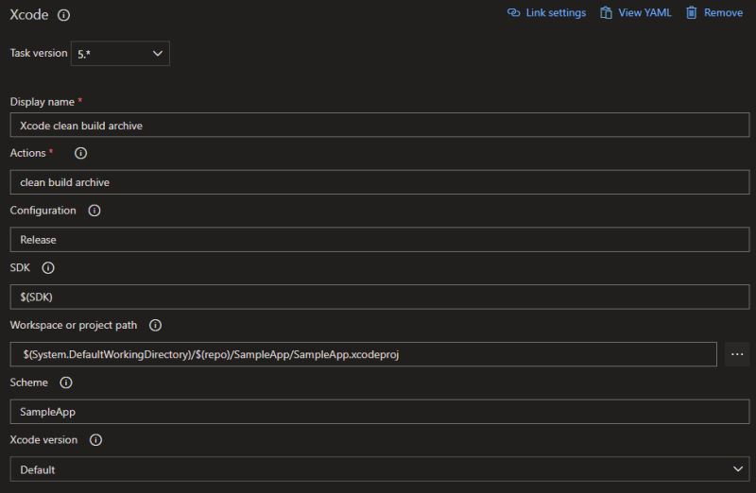Viewport: 756px width, 493px height.
Task: Open View YAML
Action: pyautogui.click(x=635, y=12)
